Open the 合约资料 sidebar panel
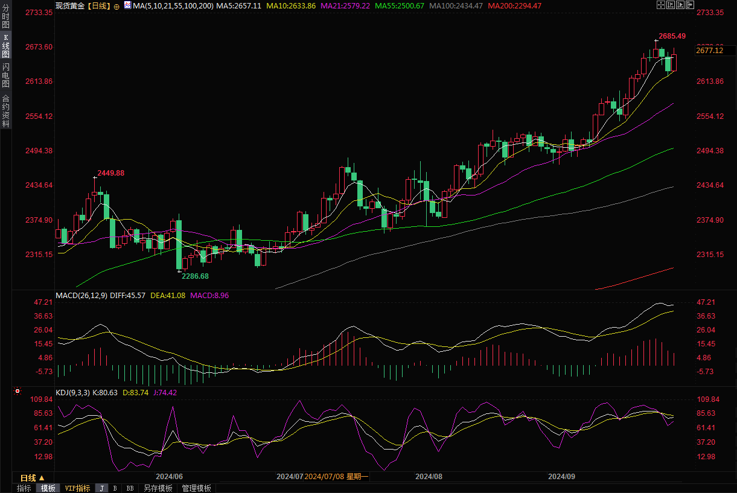737x493 pixels. coord(5,111)
